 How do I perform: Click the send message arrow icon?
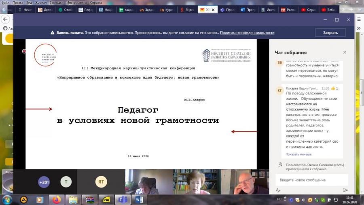(345, 190)
